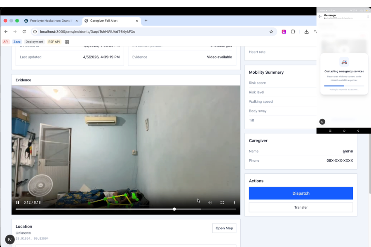
Task: Open the Deployment bookmark
Action: coord(34,42)
